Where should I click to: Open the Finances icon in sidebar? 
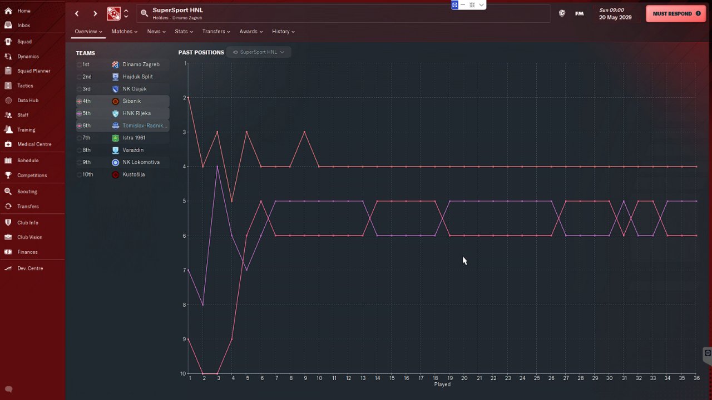pyautogui.click(x=8, y=252)
